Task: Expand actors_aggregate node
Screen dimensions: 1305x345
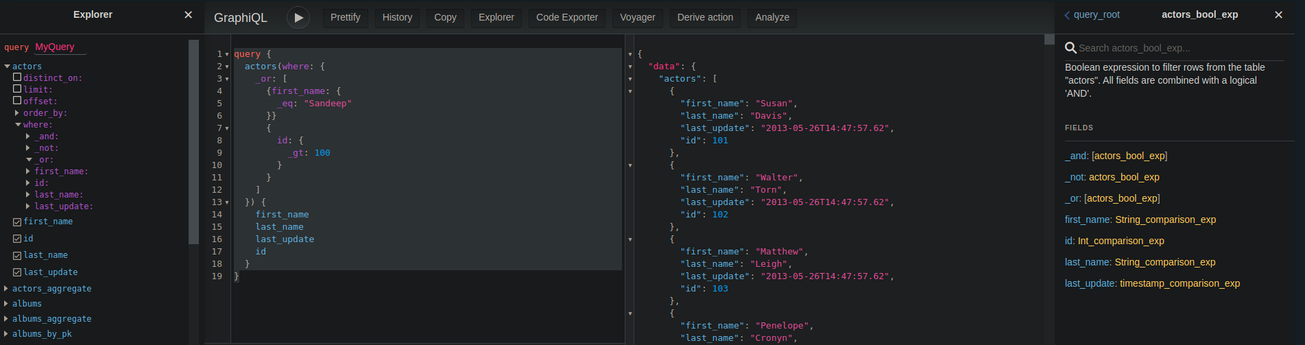Action: 6,289
